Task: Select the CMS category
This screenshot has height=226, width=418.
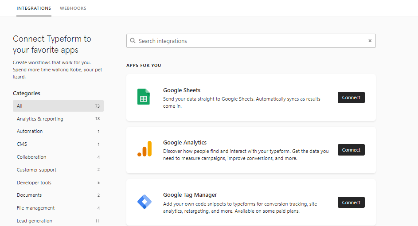Action: (58, 144)
